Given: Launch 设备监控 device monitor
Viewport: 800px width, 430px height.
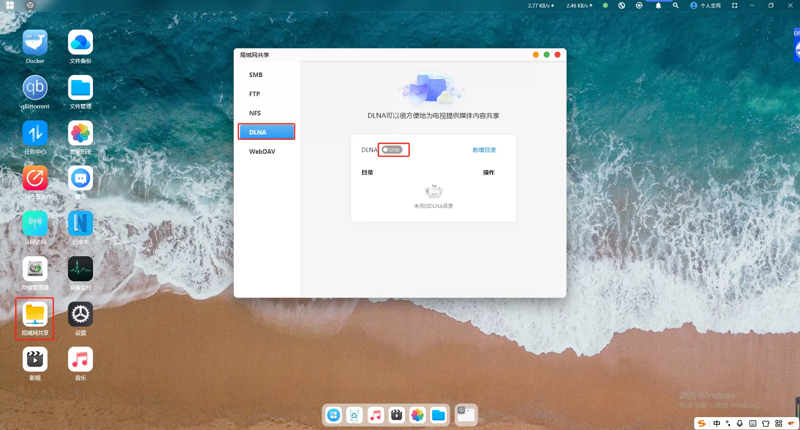Looking at the screenshot, I should coord(80,269).
